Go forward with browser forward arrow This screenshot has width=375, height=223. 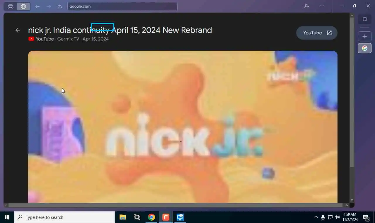click(x=49, y=6)
